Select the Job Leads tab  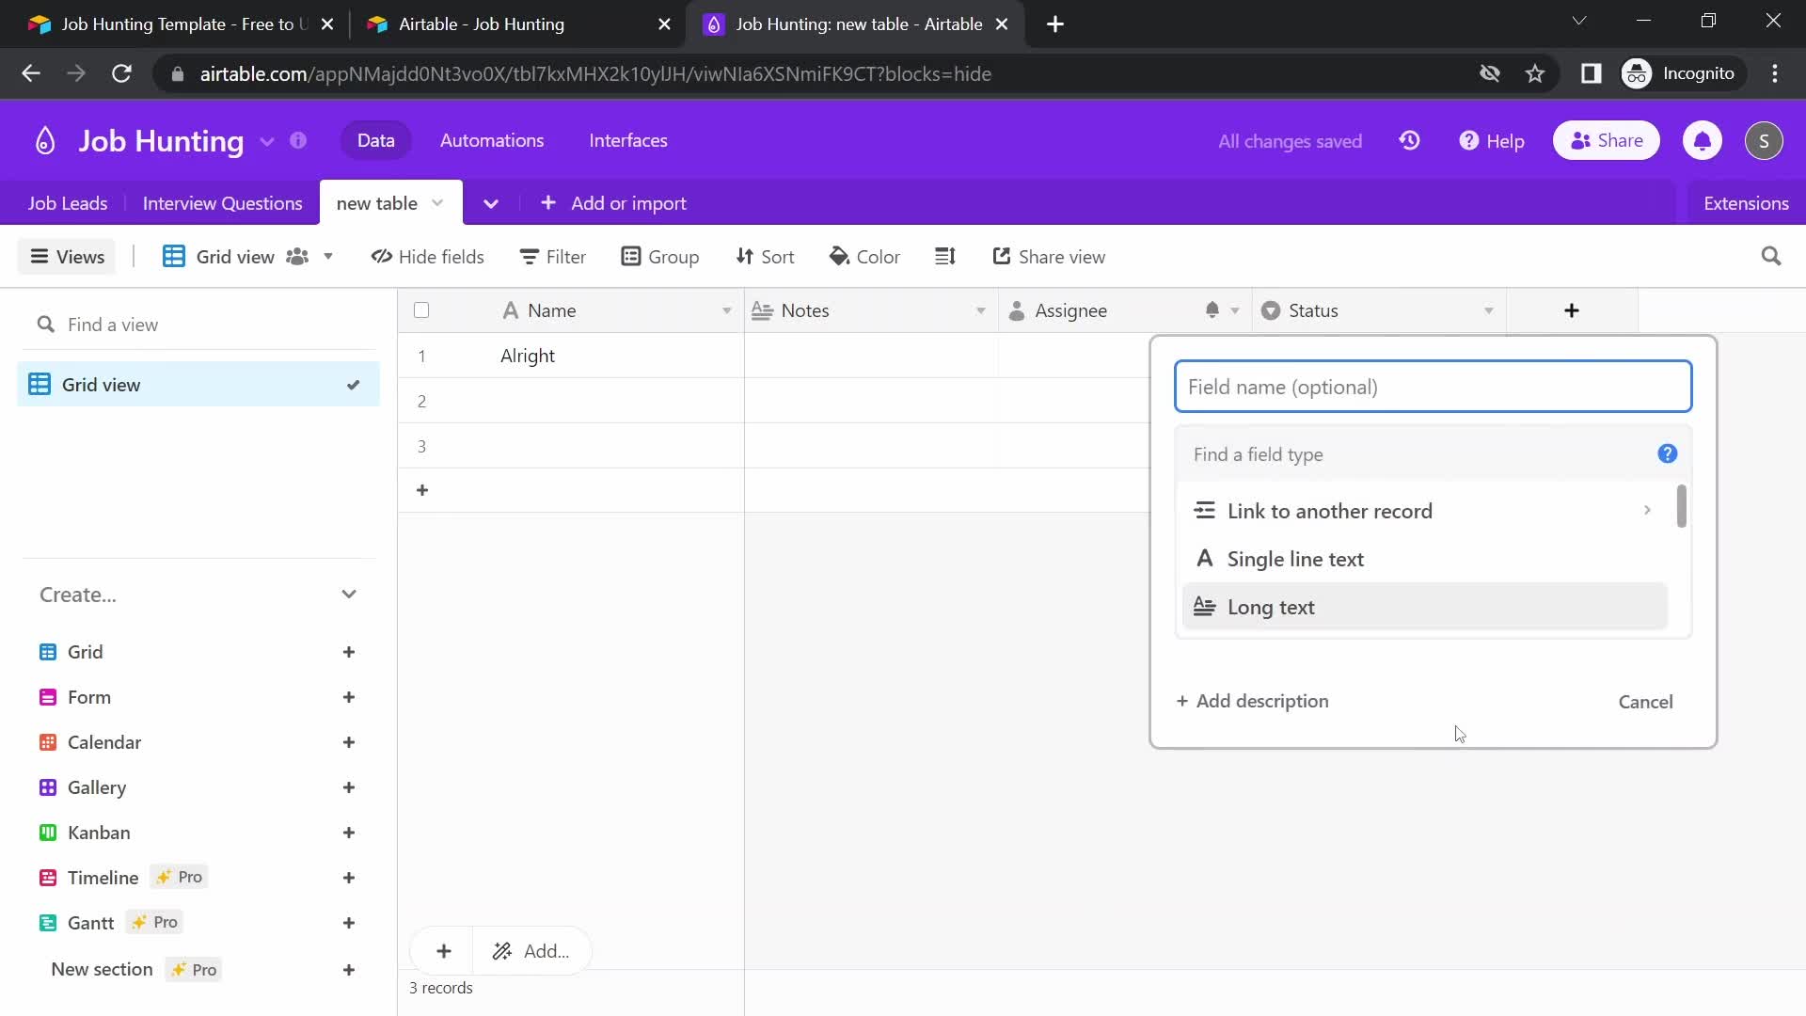click(69, 202)
